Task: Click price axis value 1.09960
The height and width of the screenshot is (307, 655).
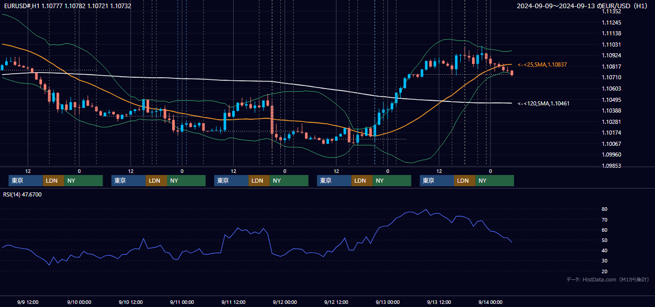Action: pyautogui.click(x=611, y=155)
